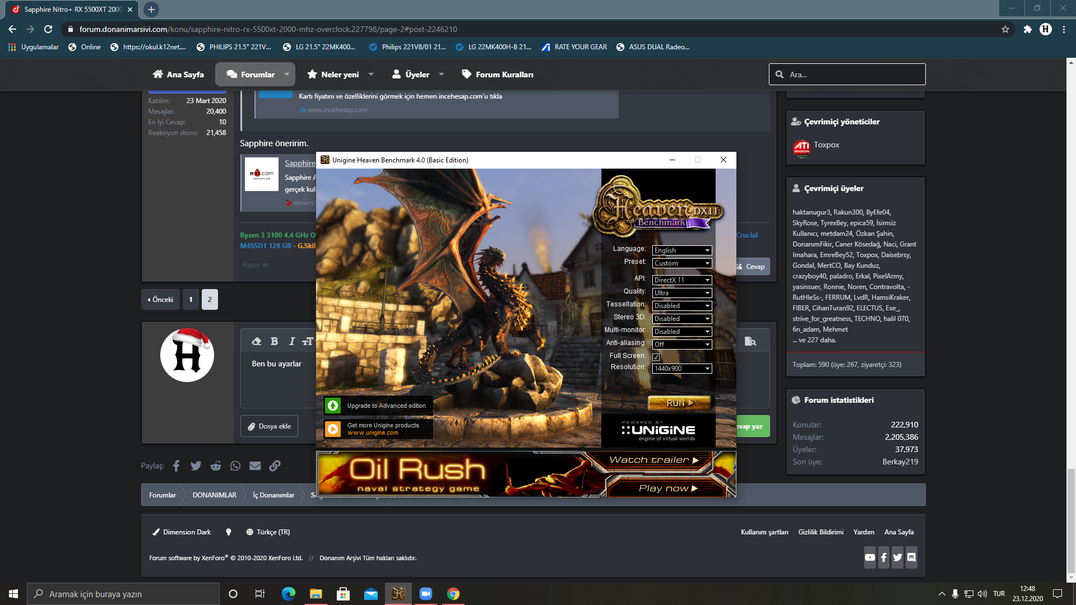Click the Facebook share icon

click(x=176, y=466)
